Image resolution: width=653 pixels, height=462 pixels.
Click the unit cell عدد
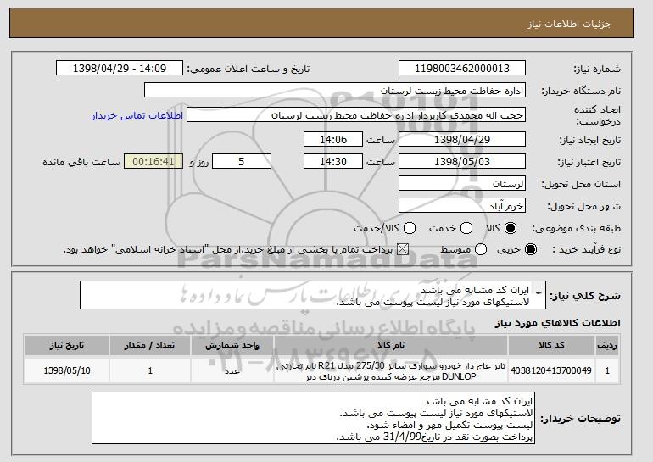[x=232, y=370]
